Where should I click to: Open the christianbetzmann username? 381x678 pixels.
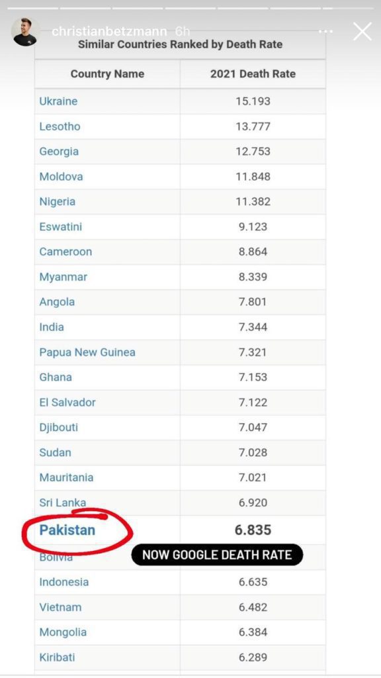109,32
